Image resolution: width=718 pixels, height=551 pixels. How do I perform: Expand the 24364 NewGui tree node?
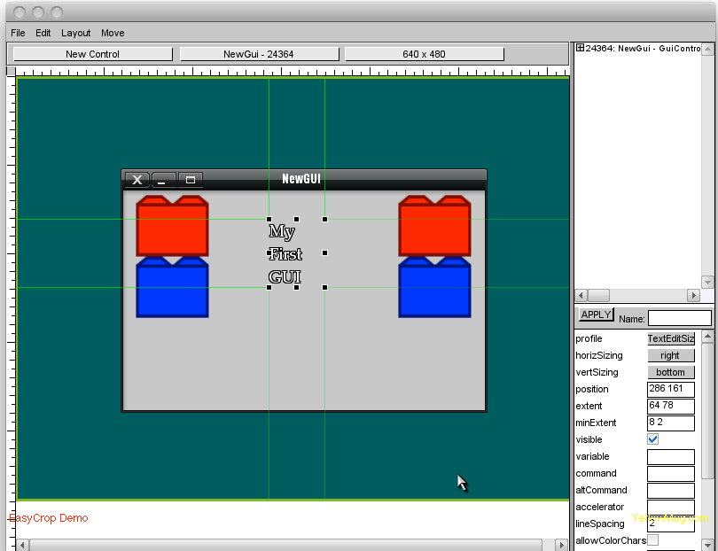[x=580, y=49]
